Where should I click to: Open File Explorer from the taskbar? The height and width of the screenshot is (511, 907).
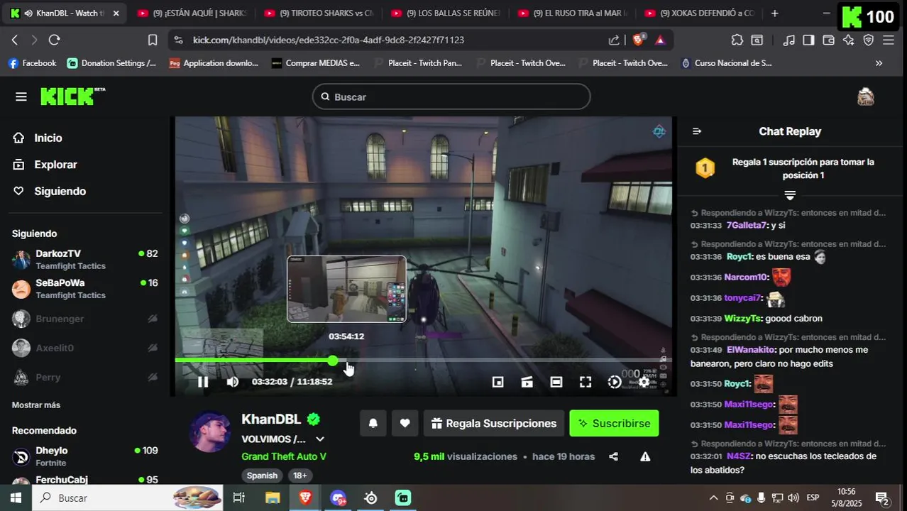coord(273,498)
